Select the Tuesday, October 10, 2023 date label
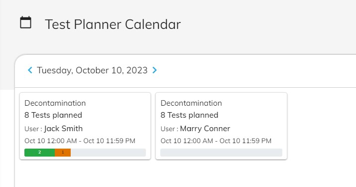This screenshot has height=187, width=356. 92,70
